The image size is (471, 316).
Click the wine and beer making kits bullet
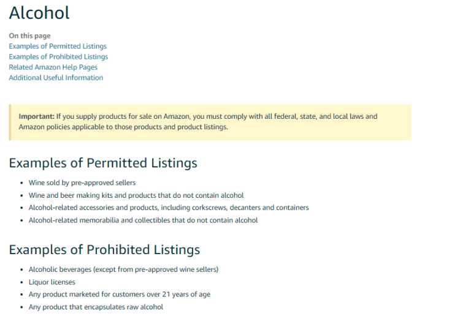click(x=136, y=195)
